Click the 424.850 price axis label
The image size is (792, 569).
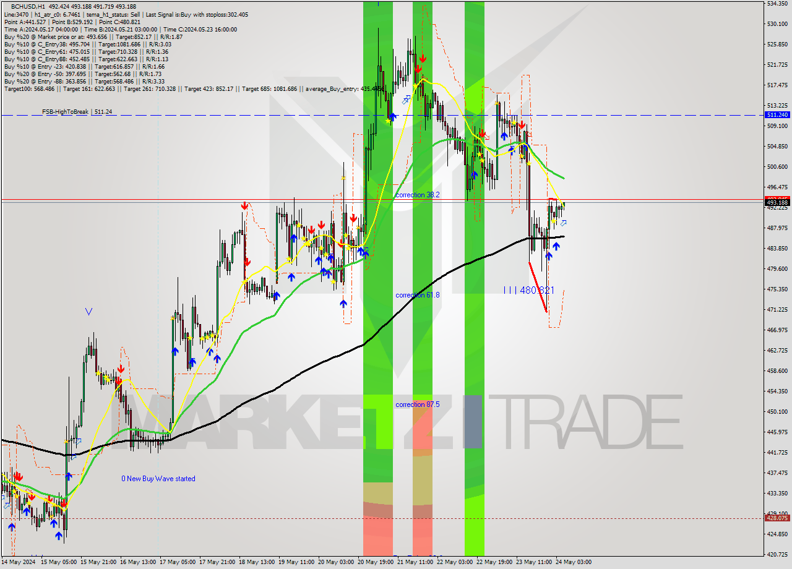click(x=777, y=534)
